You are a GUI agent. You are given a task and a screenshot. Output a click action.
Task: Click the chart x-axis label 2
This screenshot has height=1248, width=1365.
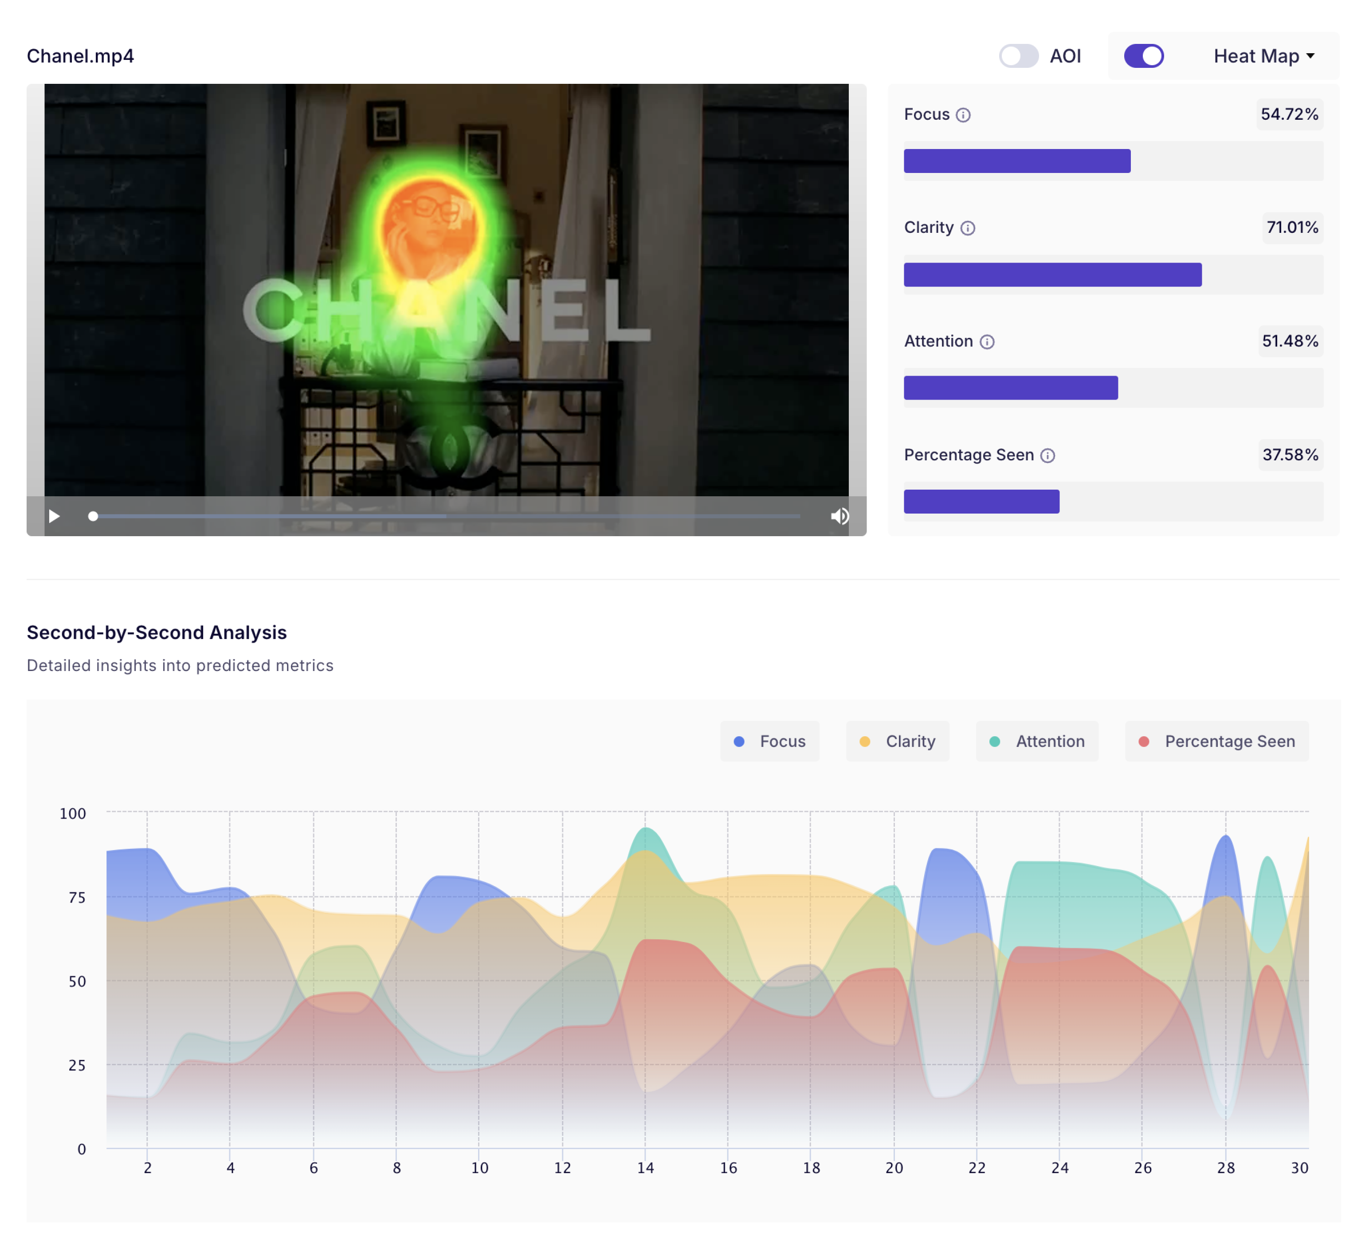tap(148, 1168)
